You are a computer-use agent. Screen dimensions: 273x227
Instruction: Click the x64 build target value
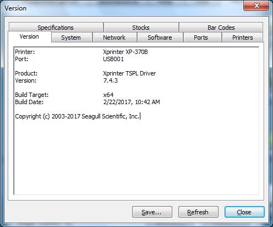[108, 95]
